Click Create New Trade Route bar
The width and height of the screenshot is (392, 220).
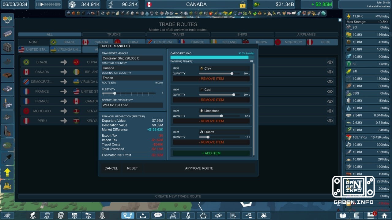point(178,196)
